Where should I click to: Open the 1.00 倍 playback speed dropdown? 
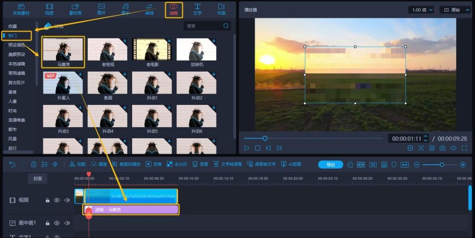(x=421, y=10)
